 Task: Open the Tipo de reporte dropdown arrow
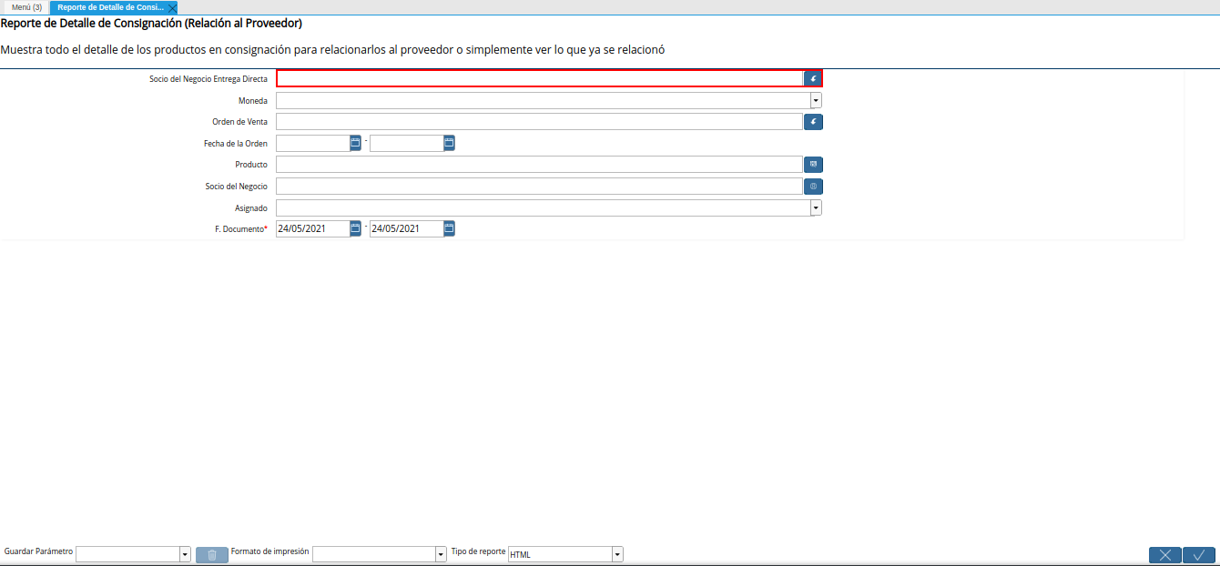pos(617,554)
